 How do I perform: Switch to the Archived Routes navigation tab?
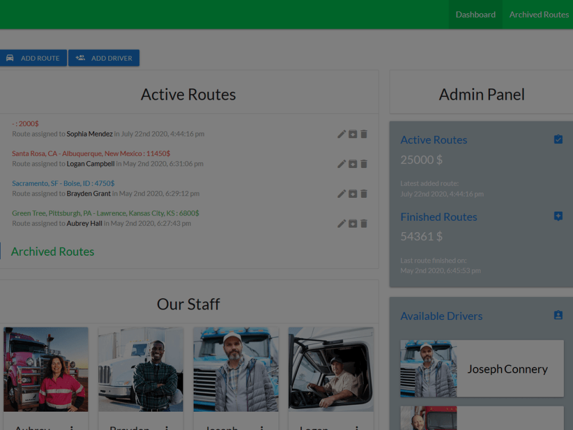click(x=539, y=14)
